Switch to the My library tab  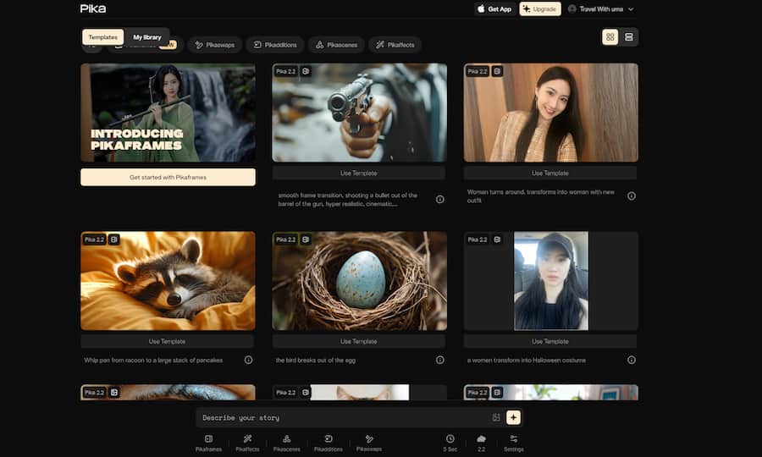(146, 37)
